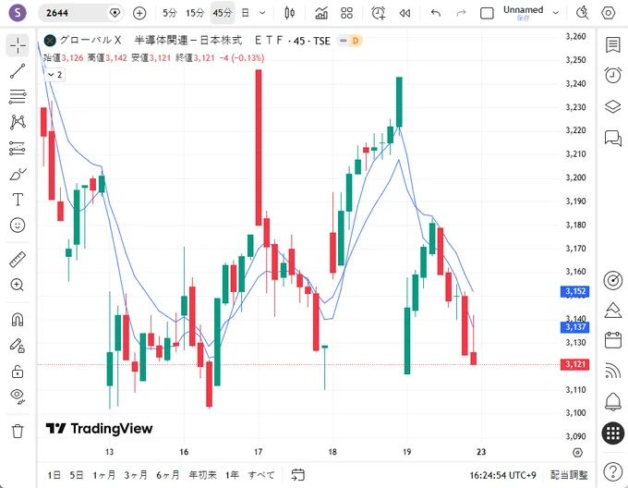Set date range to 1年
Screen dimensions: 628x488
(232, 475)
